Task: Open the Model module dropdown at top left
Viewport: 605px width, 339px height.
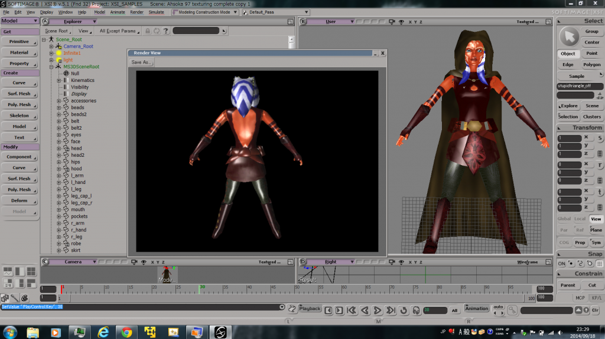Action: 19,21
